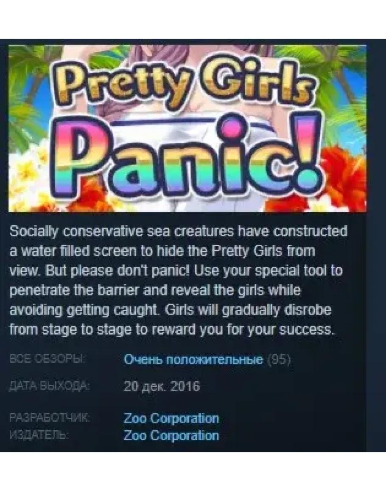
Task: Click the publisher Zoo Corporation link
Action: 171,436
